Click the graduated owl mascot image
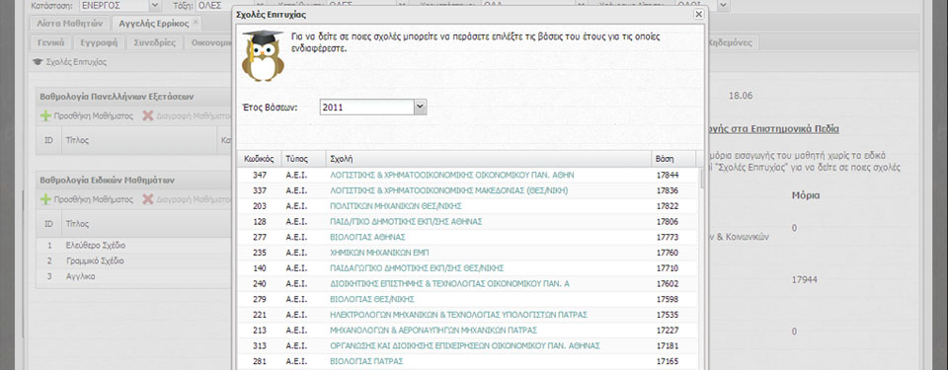 [263, 55]
